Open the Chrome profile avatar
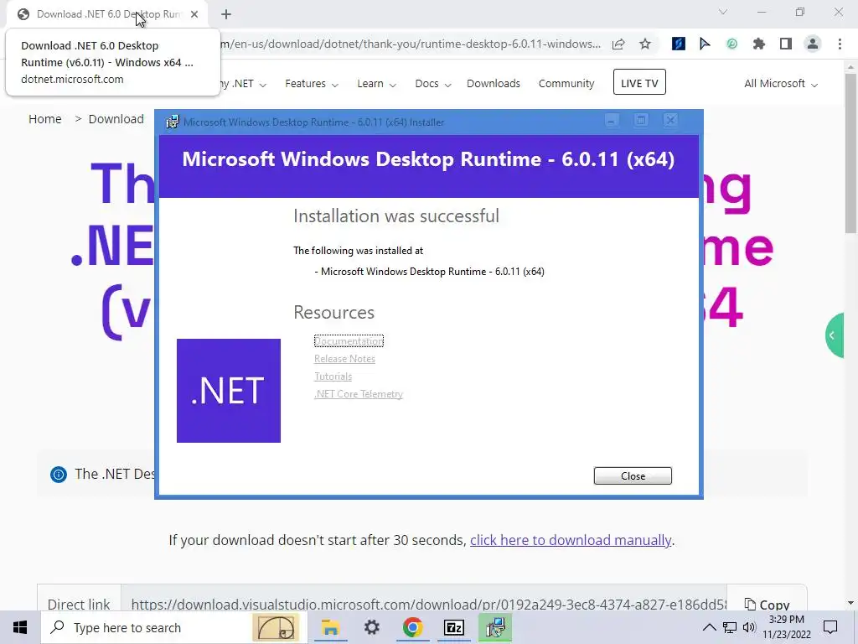The image size is (858, 644). pyautogui.click(x=813, y=44)
